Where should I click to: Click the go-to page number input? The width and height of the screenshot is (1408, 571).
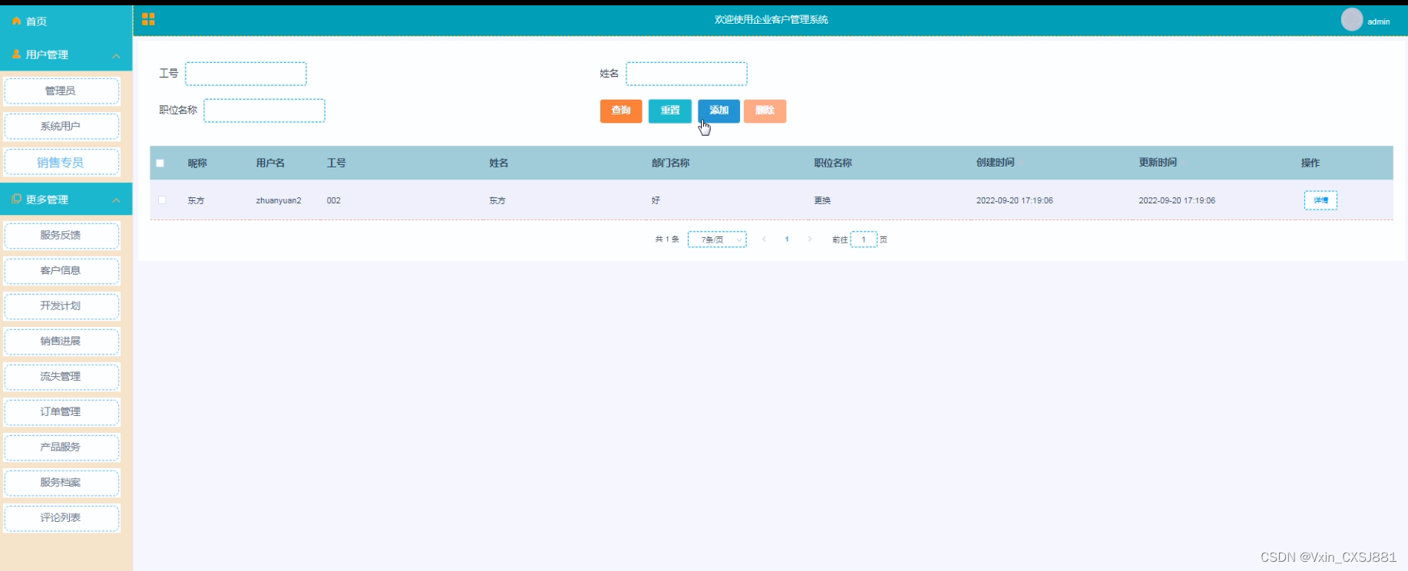coord(864,239)
